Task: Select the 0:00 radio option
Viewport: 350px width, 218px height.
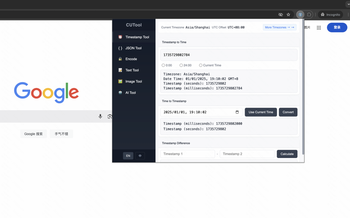Action: [163, 65]
